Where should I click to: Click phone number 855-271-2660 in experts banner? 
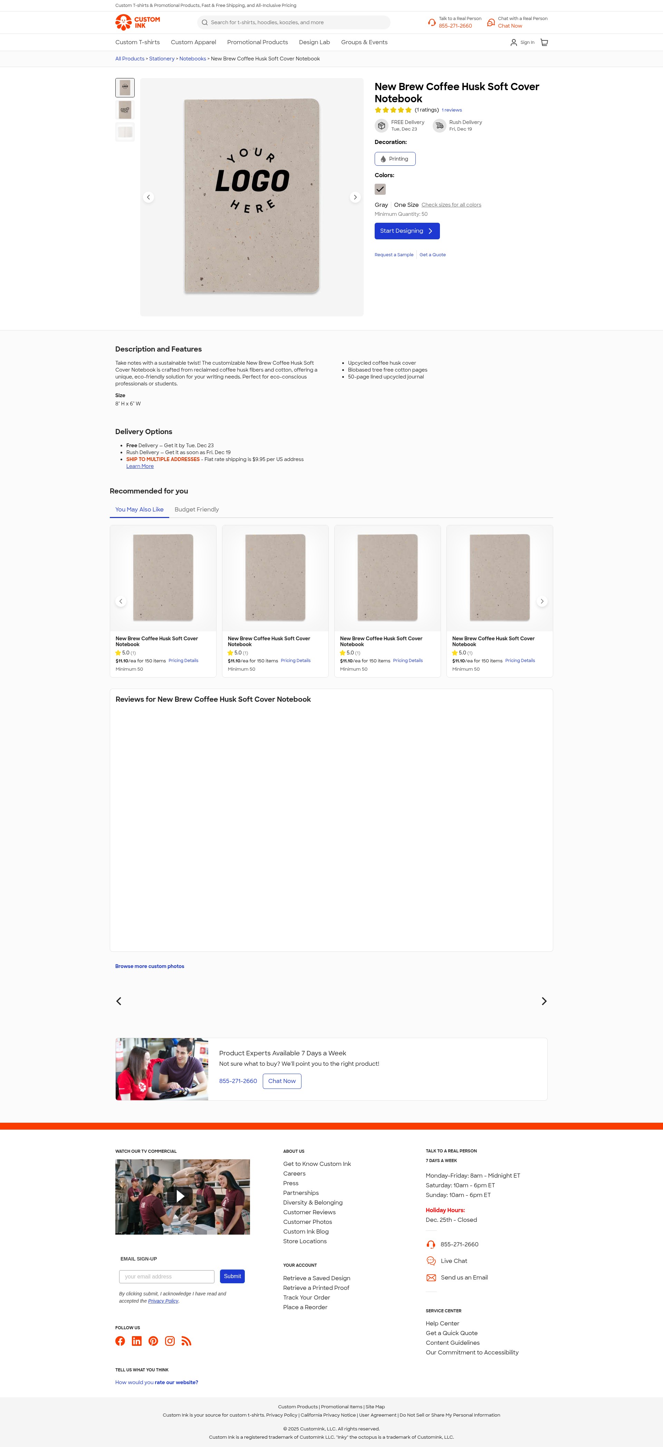click(238, 1081)
